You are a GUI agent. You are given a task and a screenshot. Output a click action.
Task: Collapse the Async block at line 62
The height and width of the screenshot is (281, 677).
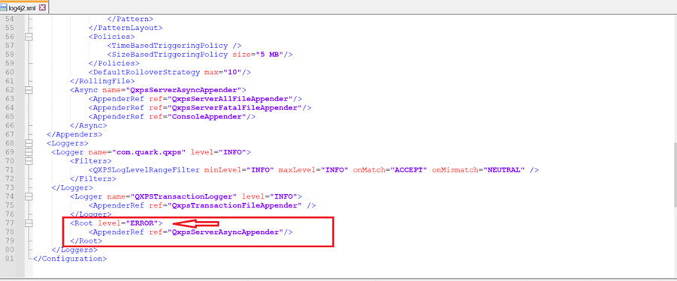pyautogui.click(x=29, y=90)
